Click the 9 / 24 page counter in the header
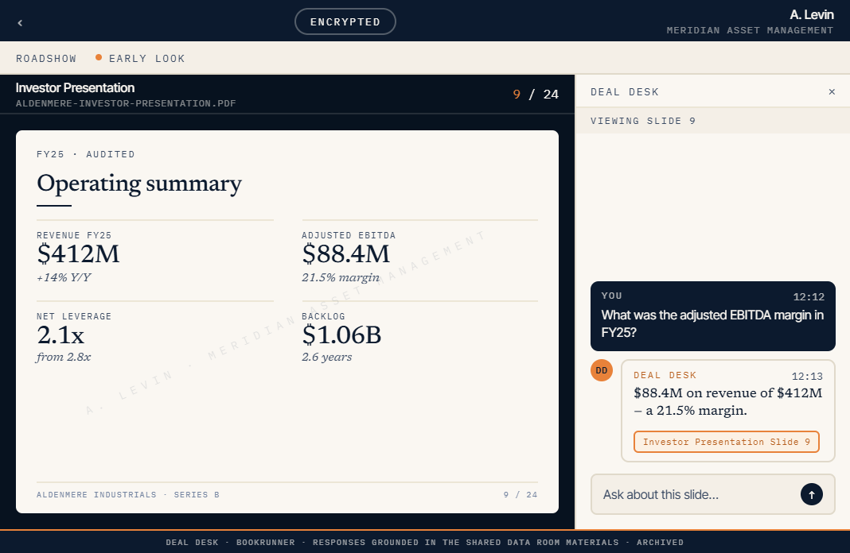The image size is (850, 553). coord(536,94)
